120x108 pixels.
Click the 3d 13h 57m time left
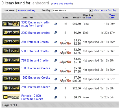(108, 79)
